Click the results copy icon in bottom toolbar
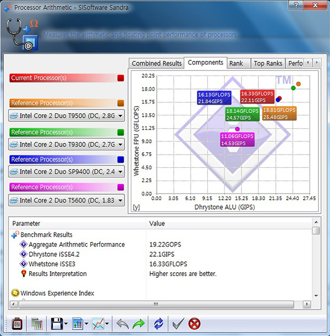 (x=37, y=324)
